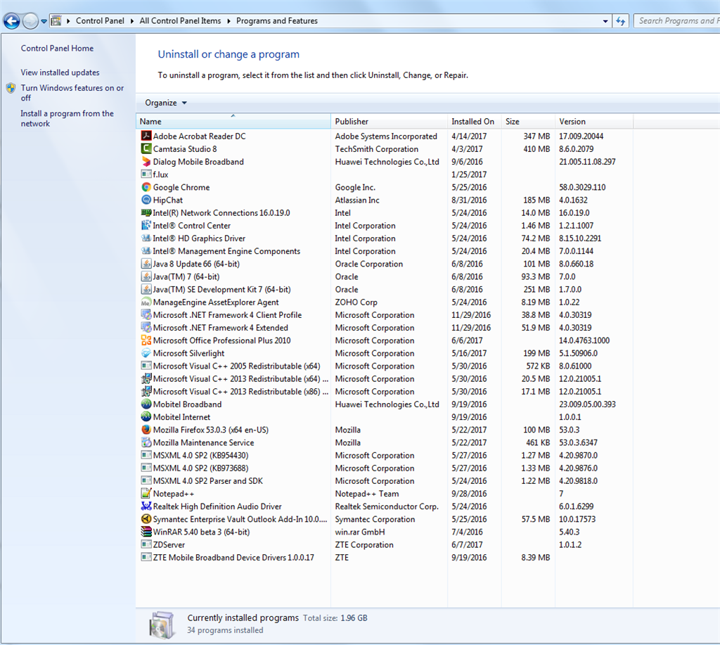
Task: Sort by the Version column header
Action: point(594,121)
